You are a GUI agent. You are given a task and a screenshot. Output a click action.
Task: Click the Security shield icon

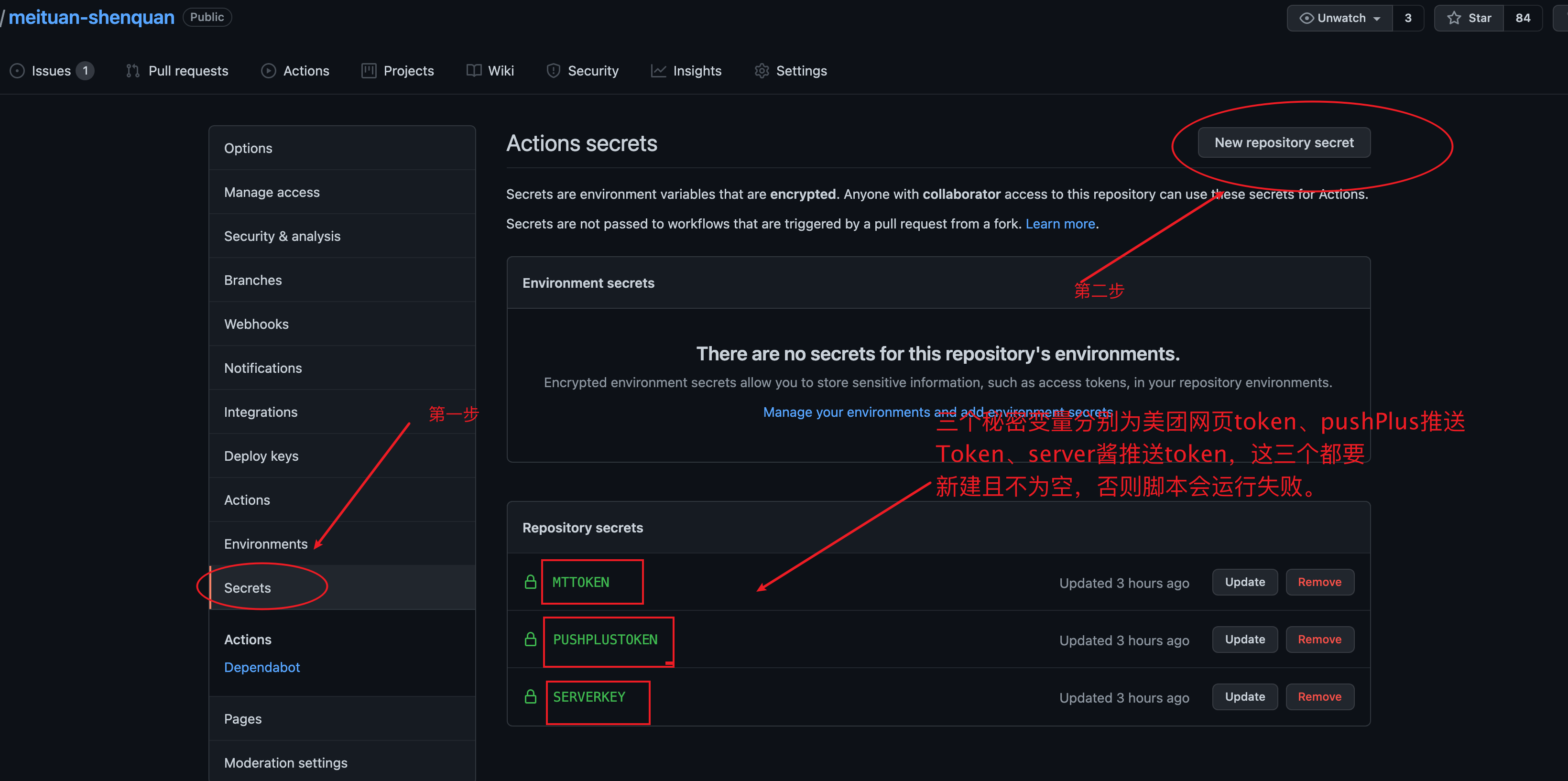pos(553,71)
